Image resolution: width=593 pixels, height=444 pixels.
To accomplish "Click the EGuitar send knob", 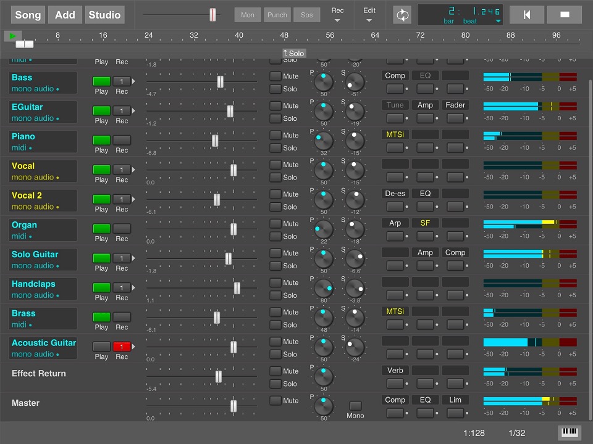I will (355, 112).
